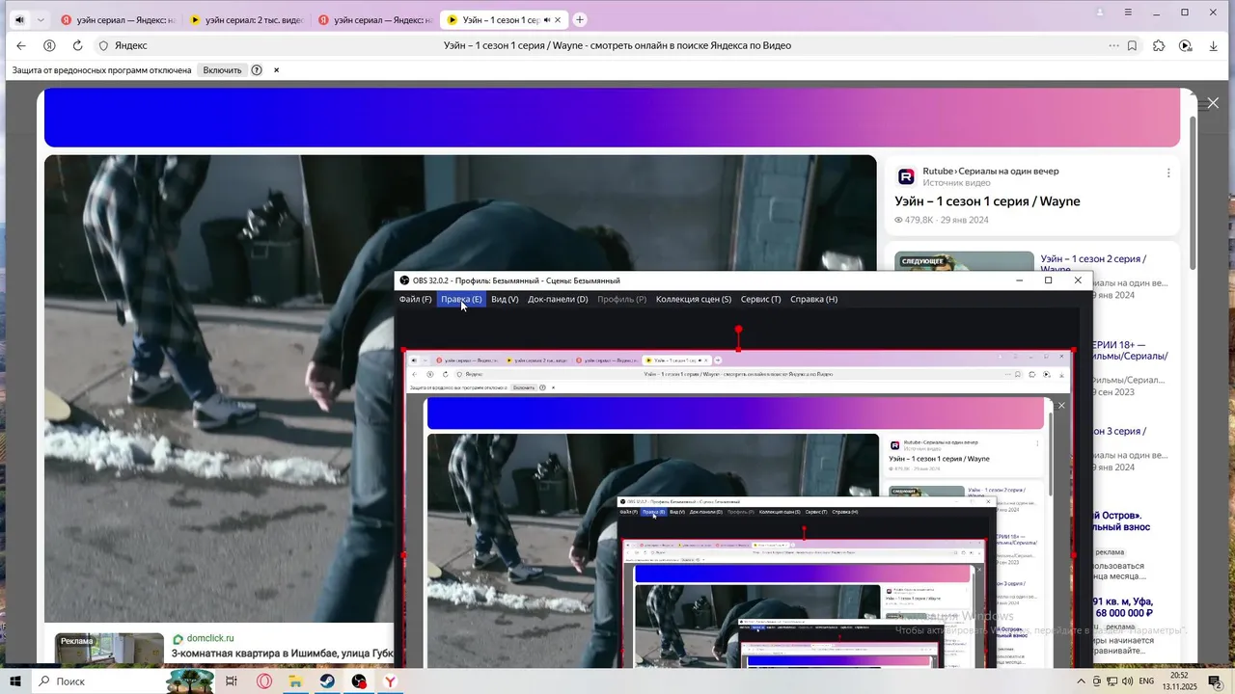
Task: Open the Yandex Browser hamburger menu
Action: pos(1128,13)
